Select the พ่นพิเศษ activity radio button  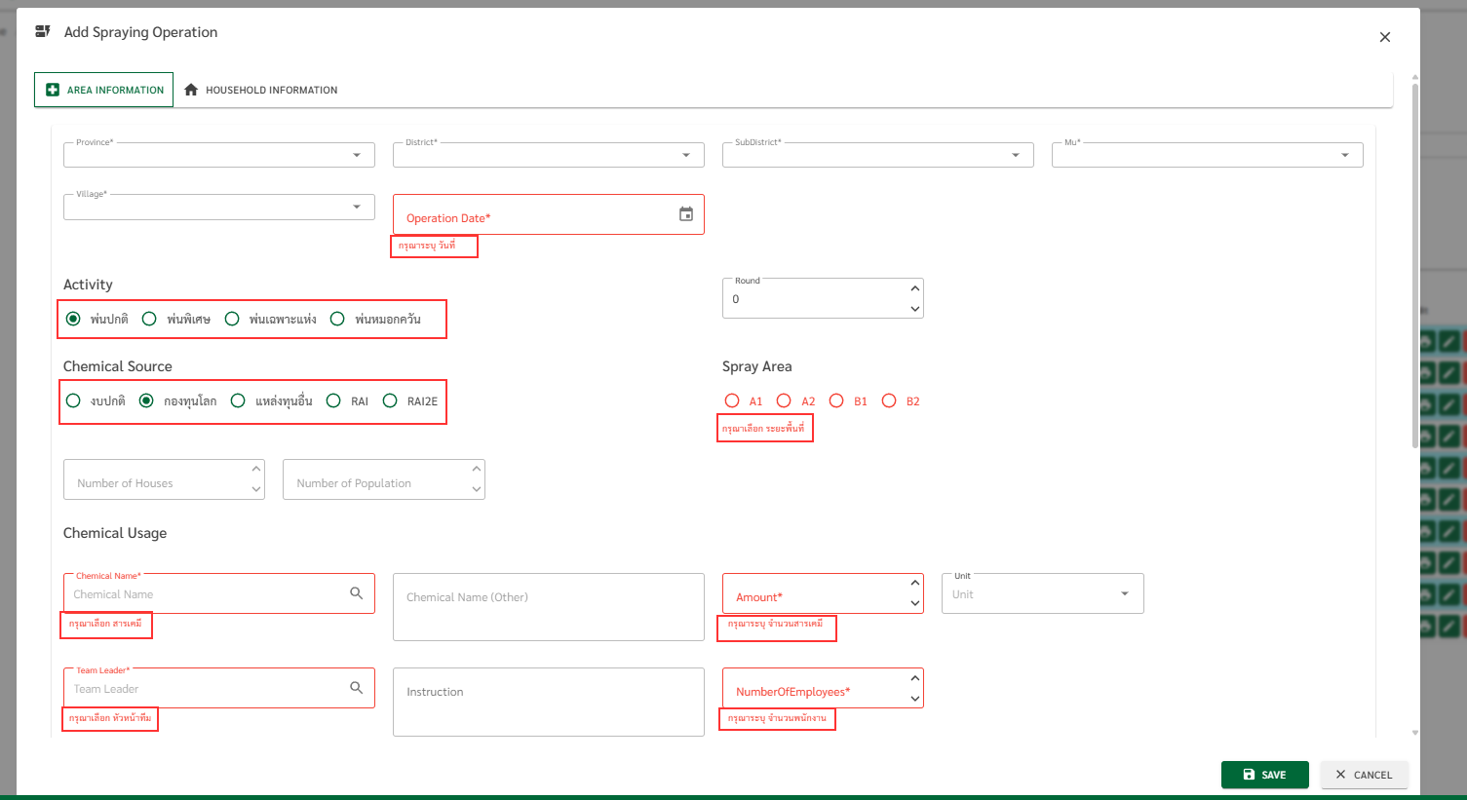coord(150,319)
